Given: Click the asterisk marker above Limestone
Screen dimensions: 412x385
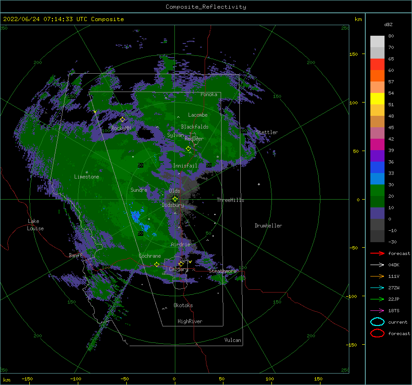Looking at the screenshot, I should (x=87, y=173).
